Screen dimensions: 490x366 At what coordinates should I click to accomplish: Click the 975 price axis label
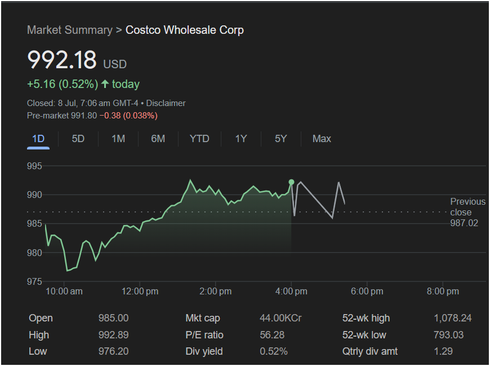click(34, 282)
